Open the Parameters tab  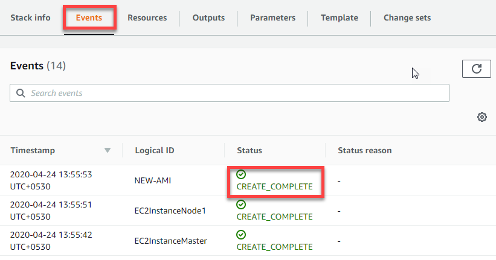[x=272, y=17]
